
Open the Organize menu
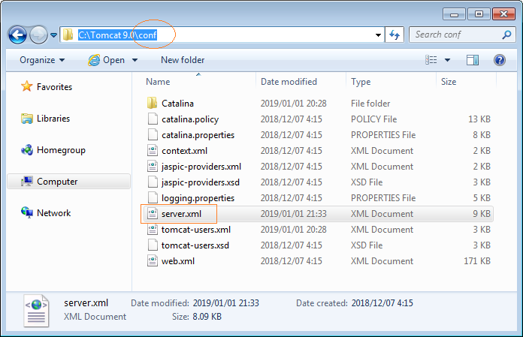point(42,60)
